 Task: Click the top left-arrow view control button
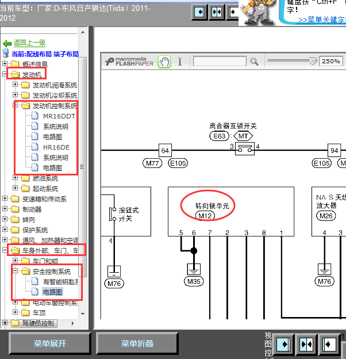point(233,12)
